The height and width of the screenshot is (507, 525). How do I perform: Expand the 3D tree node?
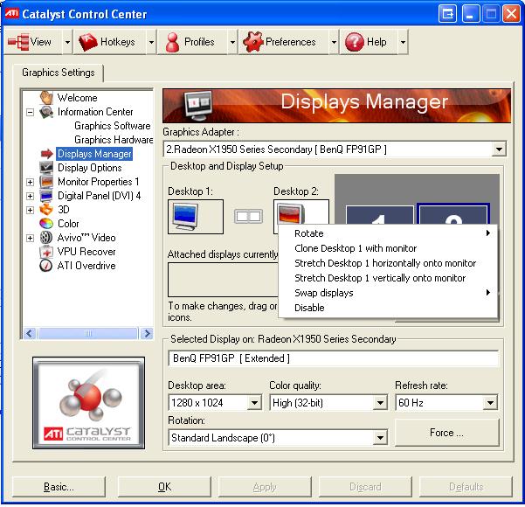[x=30, y=210]
